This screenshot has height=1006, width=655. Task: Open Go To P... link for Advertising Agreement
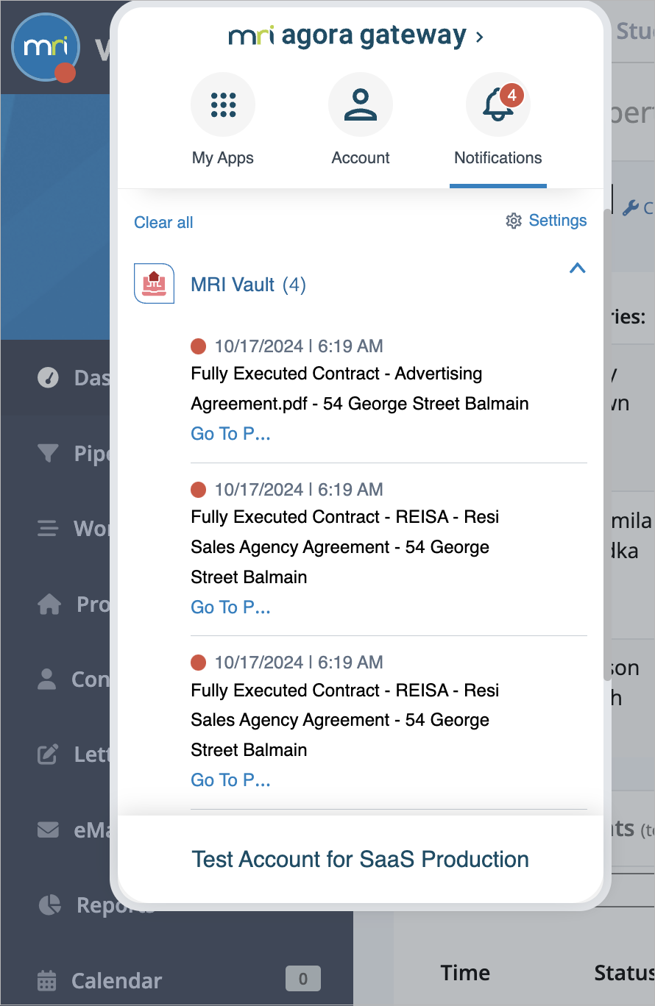(x=230, y=434)
